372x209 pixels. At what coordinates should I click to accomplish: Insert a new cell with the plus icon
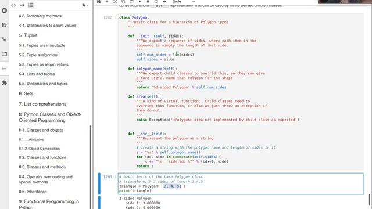pyautogui.click(x=107, y=2)
